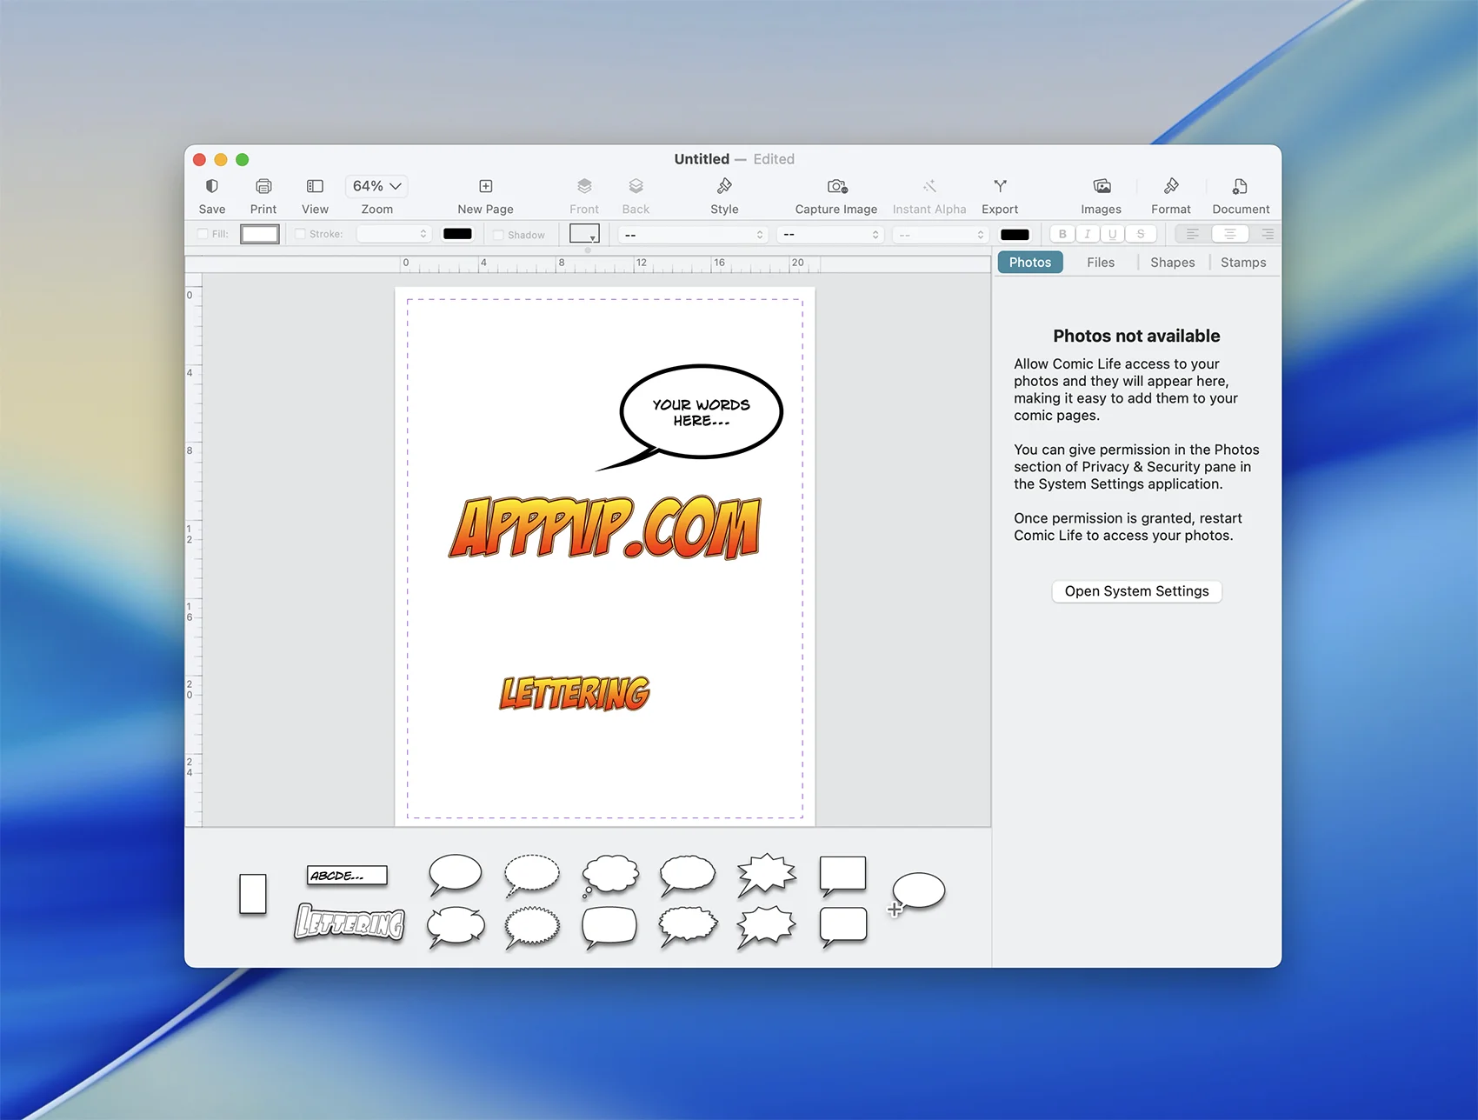Toggle the Shadow checkbox
Screen dimensions: 1478x1120
click(498, 235)
